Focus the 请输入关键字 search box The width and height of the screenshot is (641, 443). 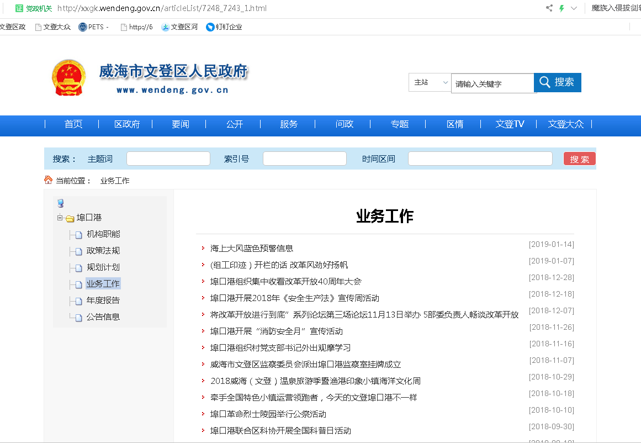[492, 84]
